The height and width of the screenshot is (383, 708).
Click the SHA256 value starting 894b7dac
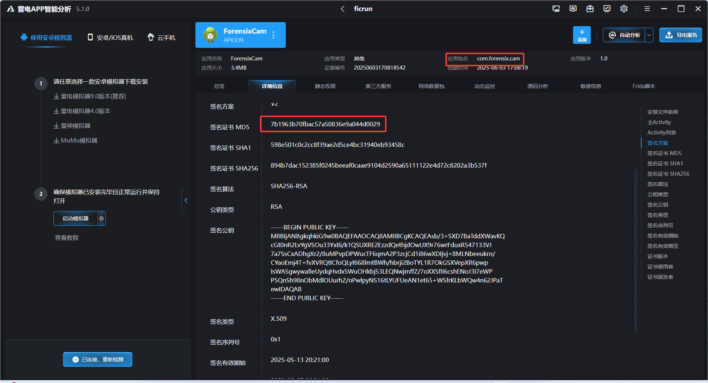point(379,165)
